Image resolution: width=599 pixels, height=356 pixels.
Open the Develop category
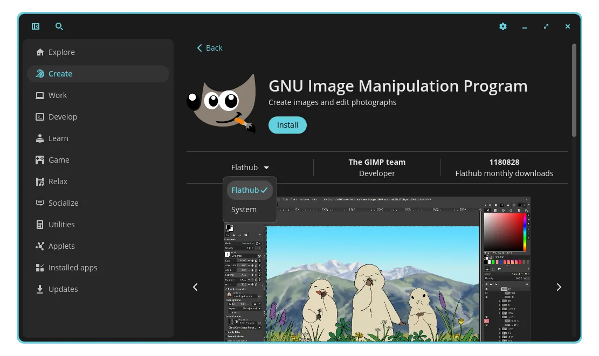click(63, 117)
